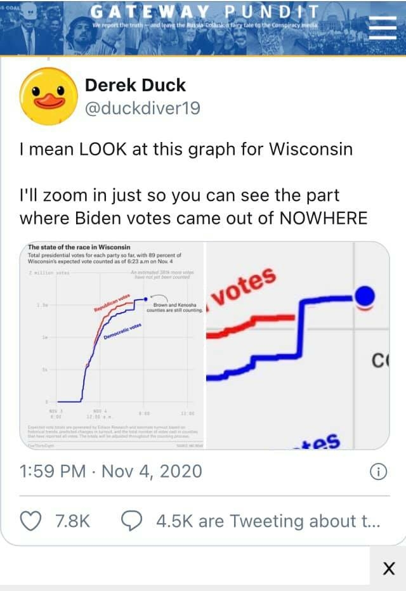The image size is (406, 591).
Task: Click the 7.8K likes count
Action: (x=73, y=521)
